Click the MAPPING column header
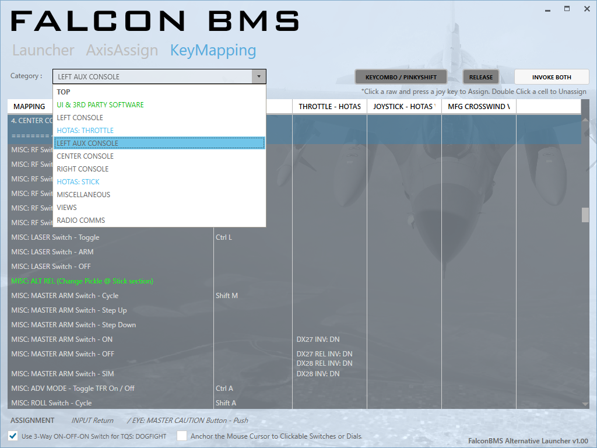 30,107
